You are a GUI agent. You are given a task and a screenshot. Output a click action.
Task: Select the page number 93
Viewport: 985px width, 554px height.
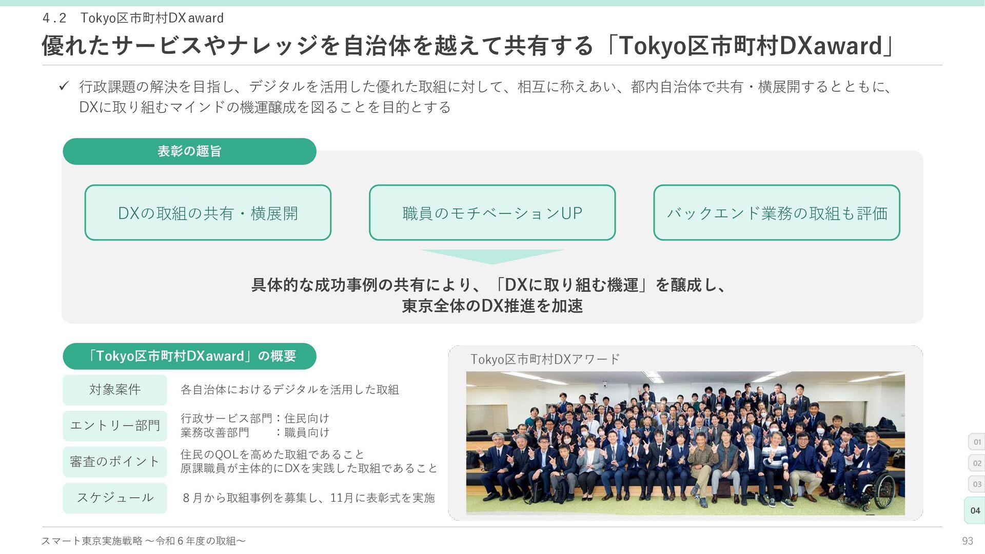click(967, 541)
